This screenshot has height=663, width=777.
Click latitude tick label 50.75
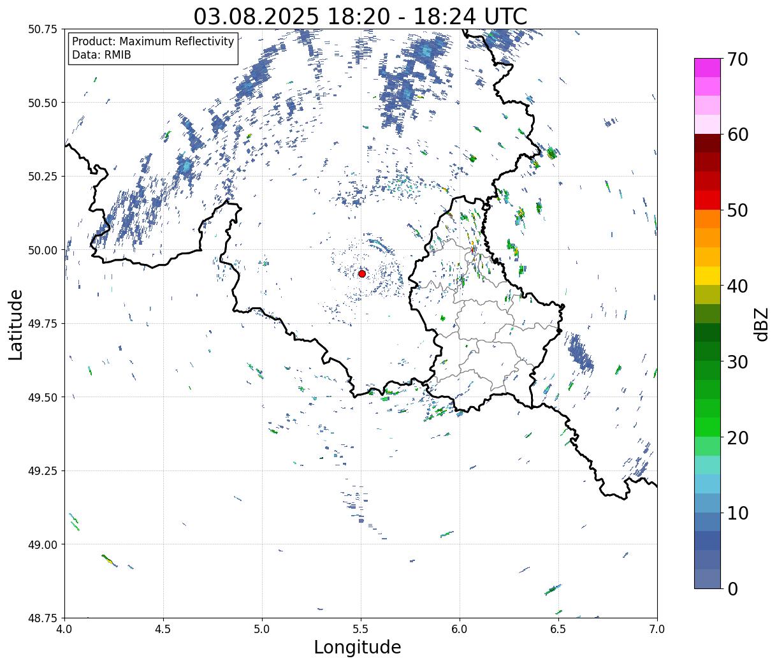(x=43, y=29)
